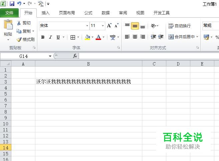Click the tools icon in quick access toolbar
The height and width of the screenshot is (161, 219).
coord(41,4)
